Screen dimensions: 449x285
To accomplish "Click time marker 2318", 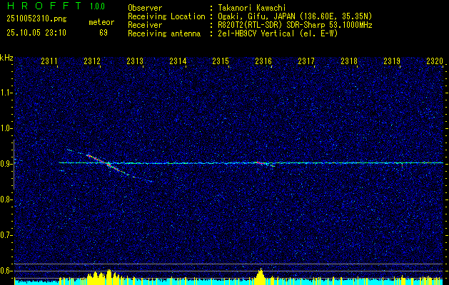I will (x=349, y=61).
